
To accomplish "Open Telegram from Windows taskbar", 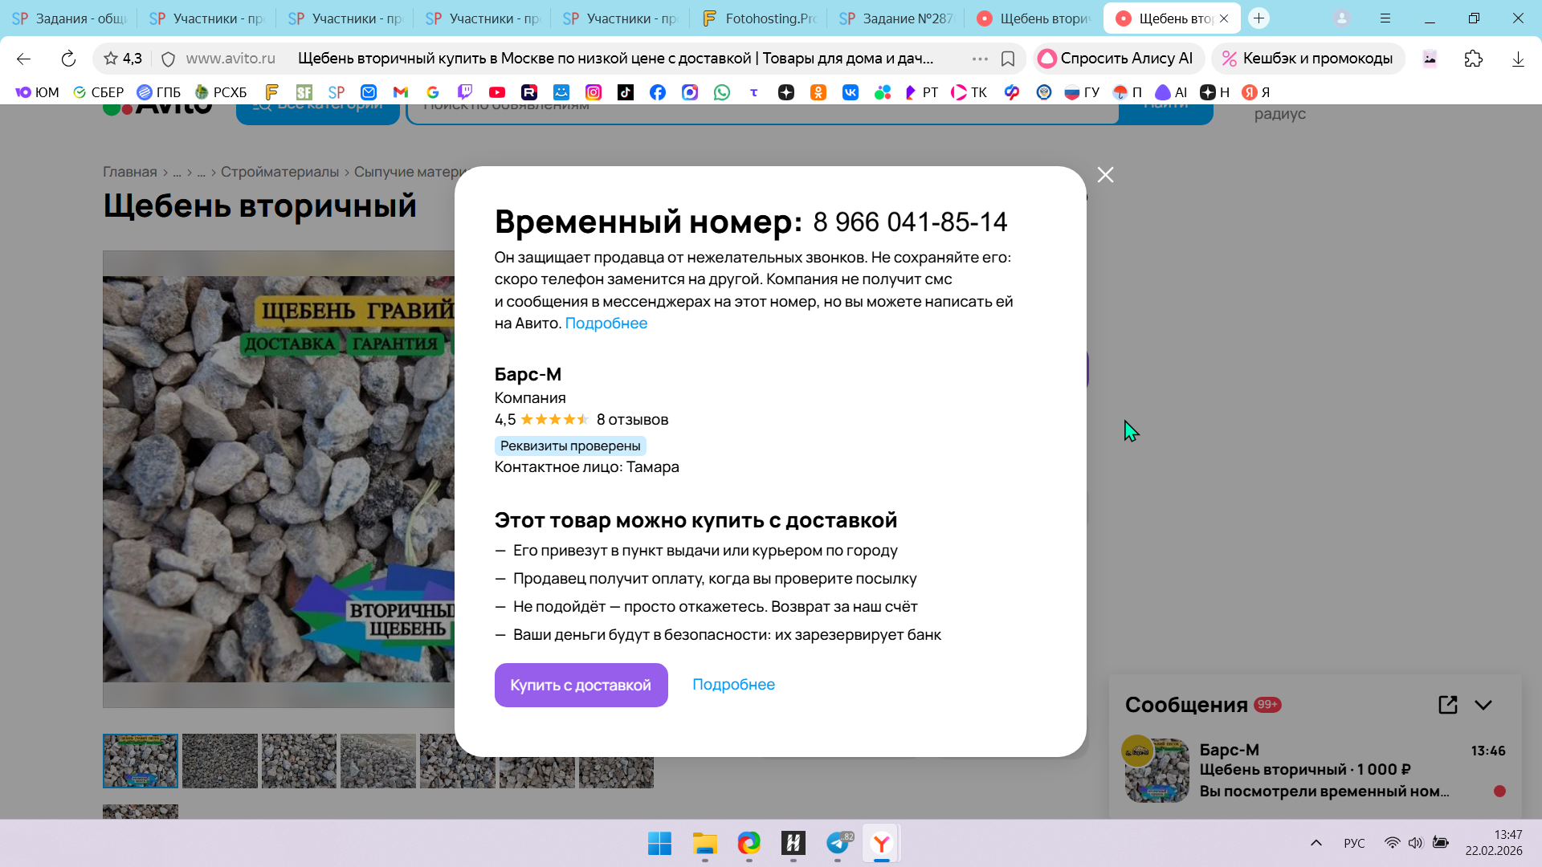I will [838, 843].
